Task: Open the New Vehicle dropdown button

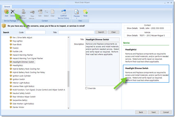Action: (32, 15)
